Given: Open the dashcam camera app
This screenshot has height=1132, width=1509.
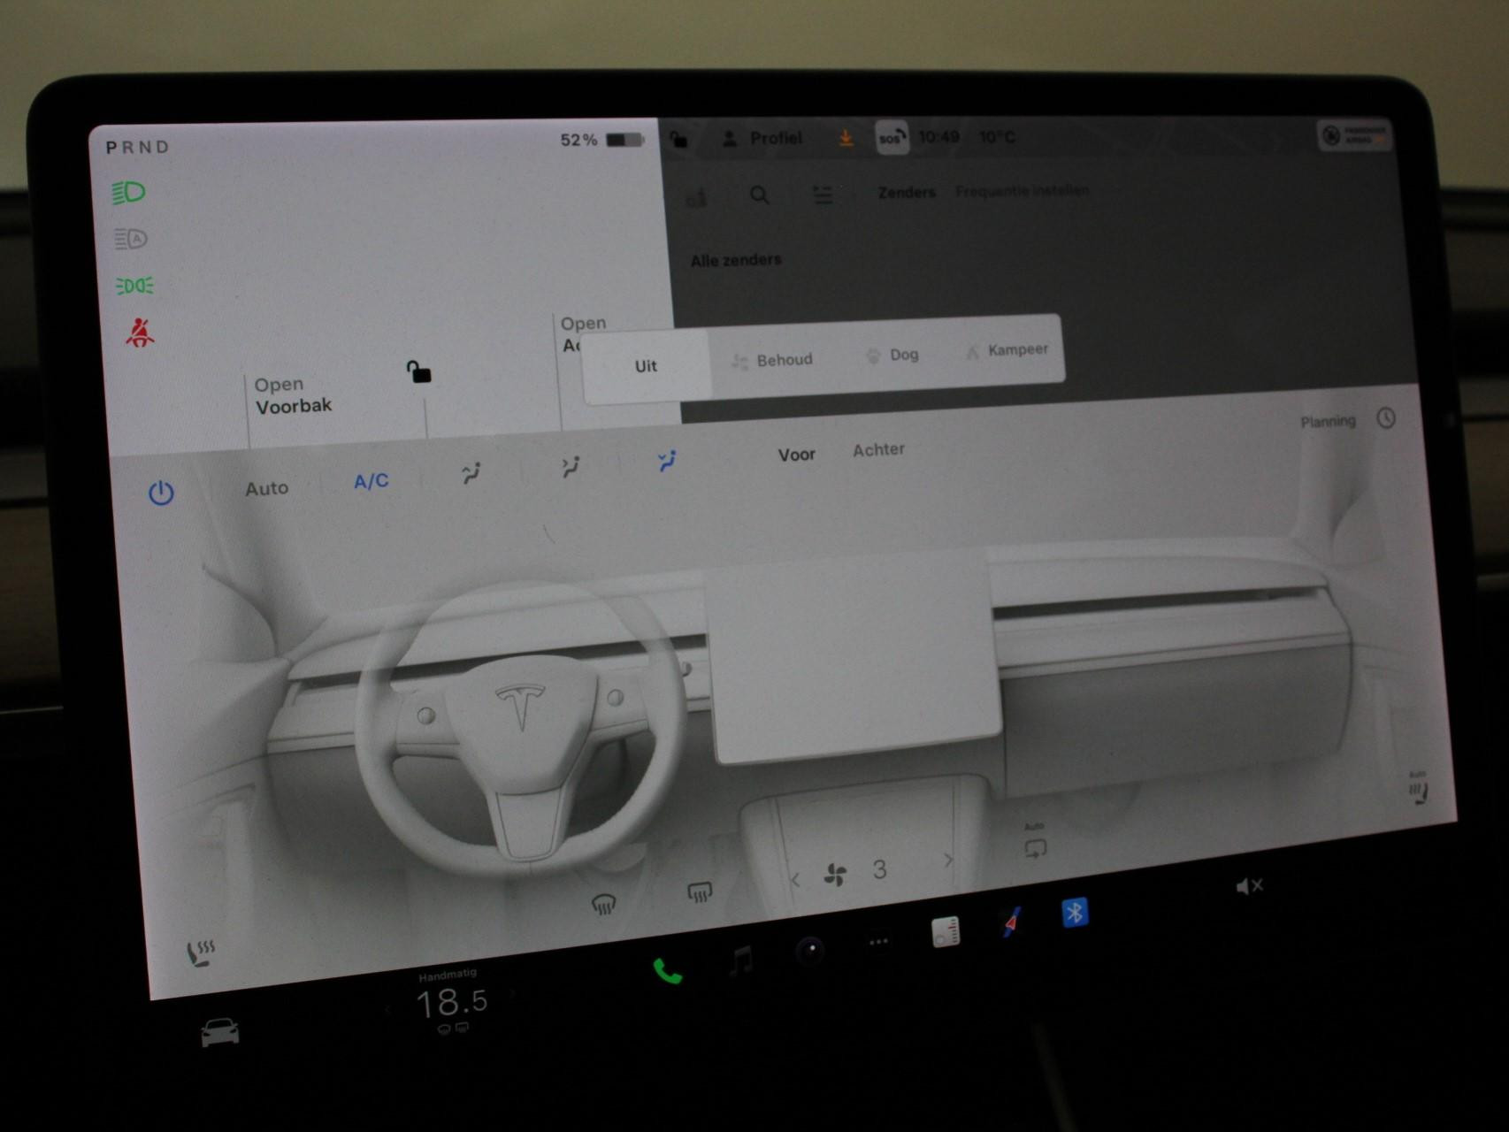Looking at the screenshot, I should coord(810,951).
